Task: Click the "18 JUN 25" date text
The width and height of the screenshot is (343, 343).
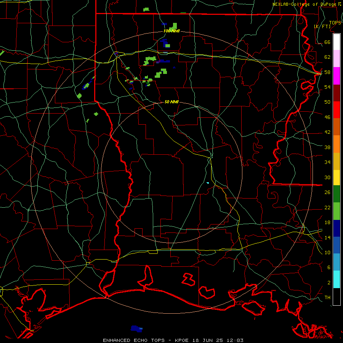Action: (208, 340)
